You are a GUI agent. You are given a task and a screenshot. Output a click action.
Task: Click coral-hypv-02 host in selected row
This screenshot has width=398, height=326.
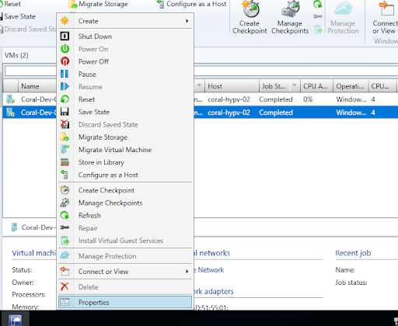pyautogui.click(x=229, y=113)
